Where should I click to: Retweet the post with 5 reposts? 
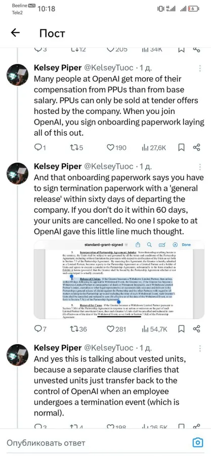tap(76, 148)
